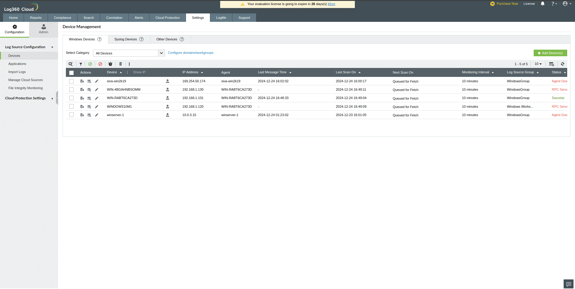
Task: Open advanced search in device table toolbar
Action: [x=71, y=64]
